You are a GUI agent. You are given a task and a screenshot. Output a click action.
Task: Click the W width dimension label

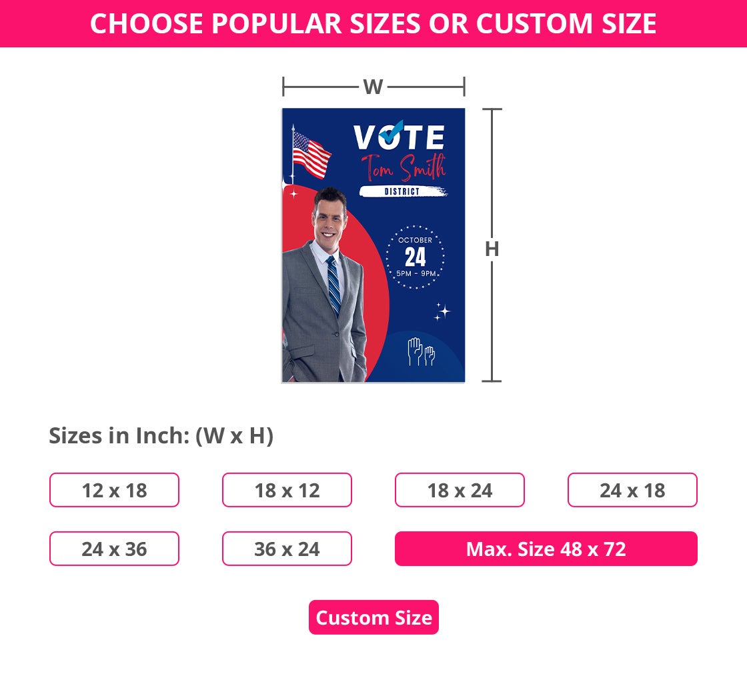[x=373, y=87]
